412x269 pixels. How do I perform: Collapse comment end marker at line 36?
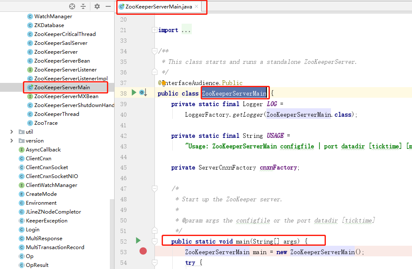pos(154,72)
